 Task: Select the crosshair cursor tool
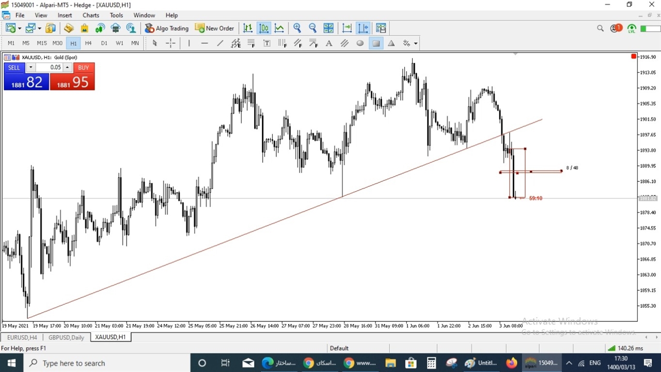pos(170,43)
